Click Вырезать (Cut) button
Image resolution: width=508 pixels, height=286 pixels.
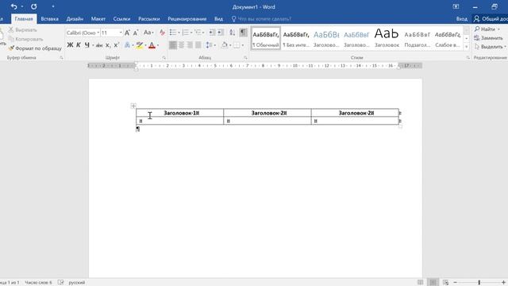(x=23, y=30)
